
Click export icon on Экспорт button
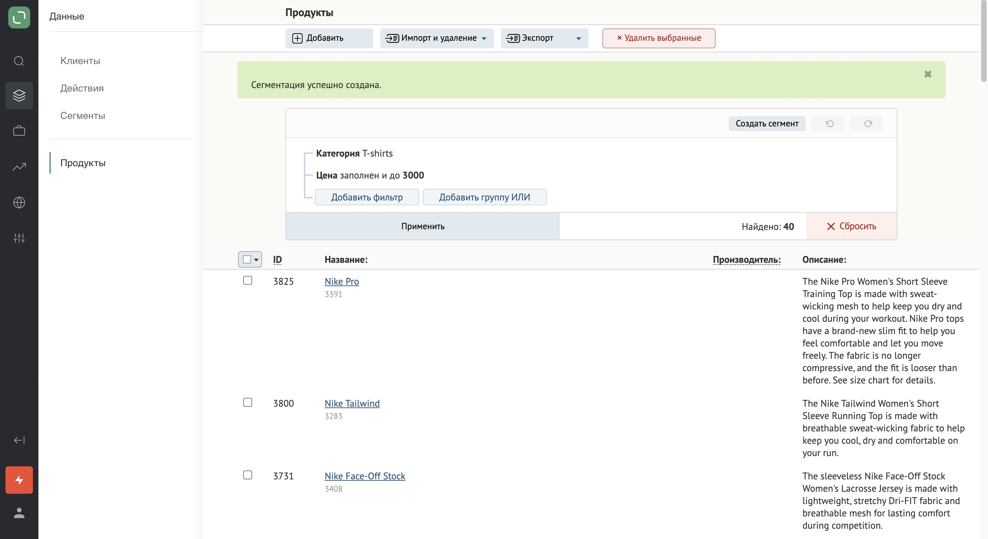[x=513, y=38]
